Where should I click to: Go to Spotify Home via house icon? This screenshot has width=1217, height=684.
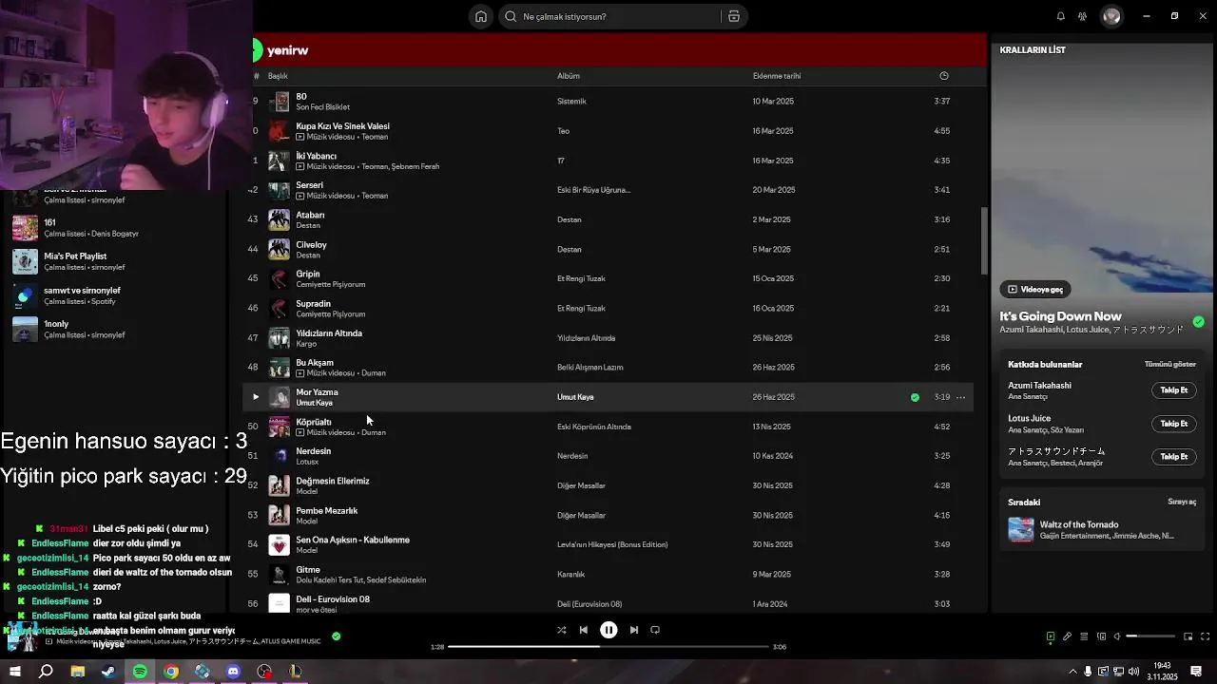coord(481,16)
